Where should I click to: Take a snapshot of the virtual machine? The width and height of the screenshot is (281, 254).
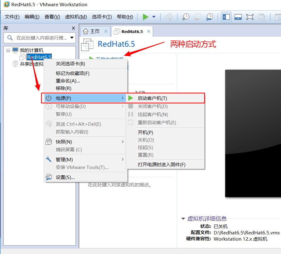[x=186, y=17]
